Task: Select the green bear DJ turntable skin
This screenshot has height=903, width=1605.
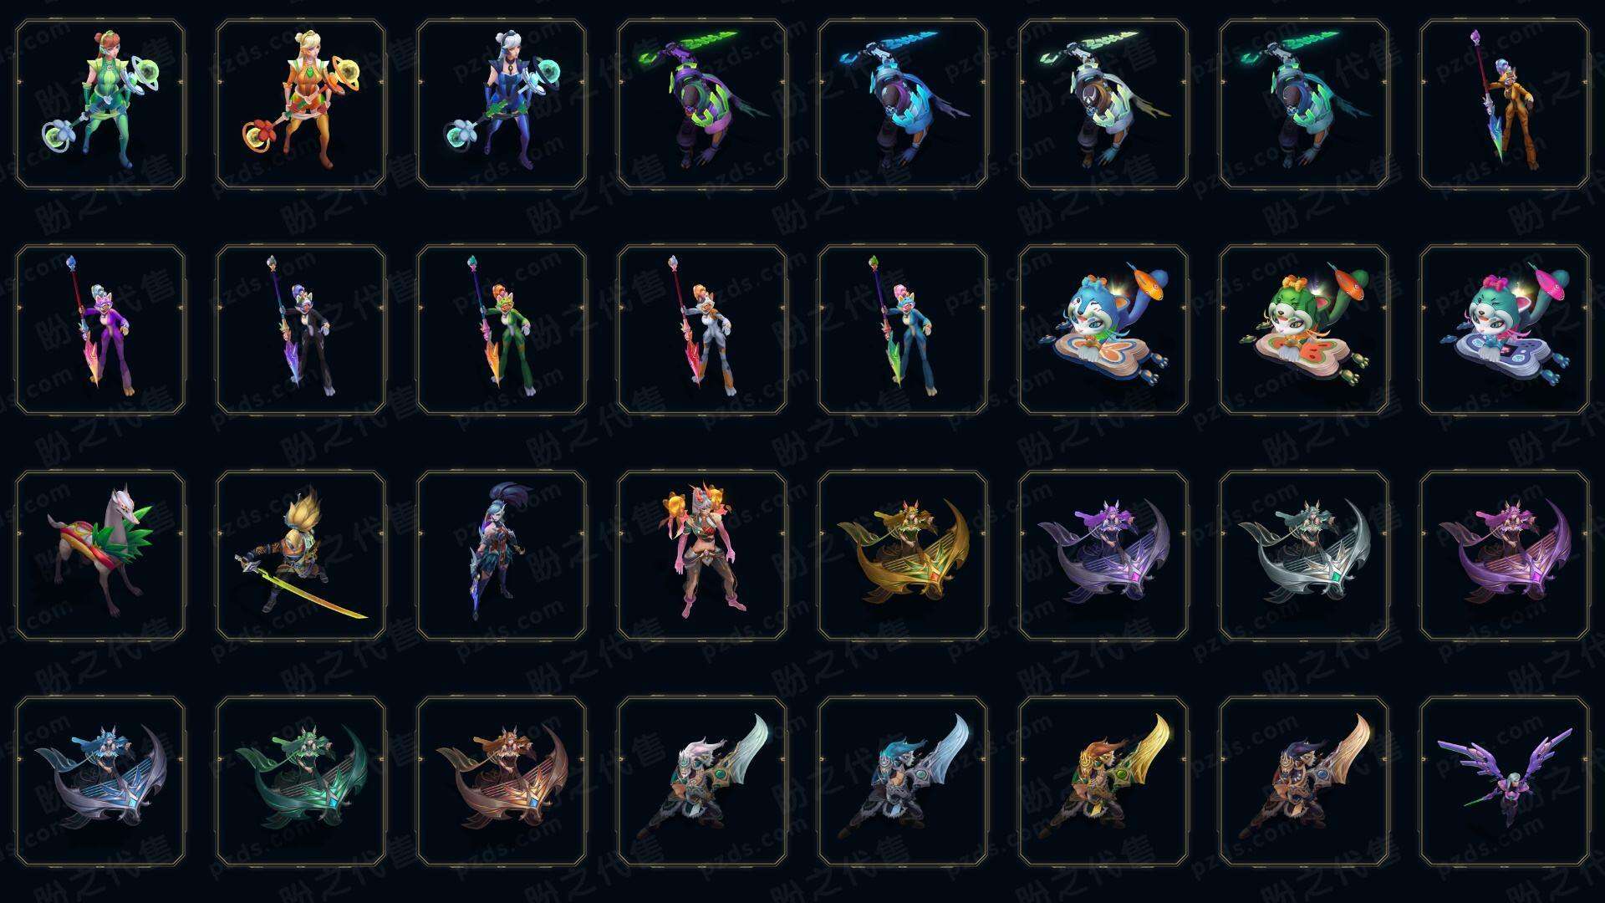Action: point(1304,329)
